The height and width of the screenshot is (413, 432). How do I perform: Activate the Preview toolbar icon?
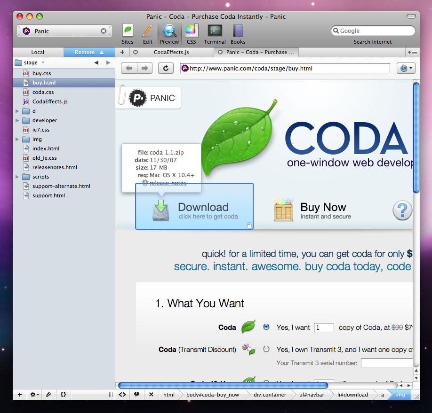(x=169, y=31)
